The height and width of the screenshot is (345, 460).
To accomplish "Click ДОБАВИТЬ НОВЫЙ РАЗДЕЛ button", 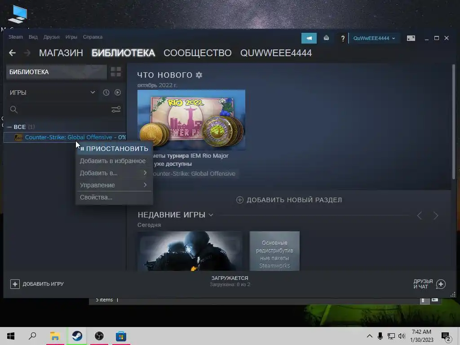I will (x=289, y=200).
